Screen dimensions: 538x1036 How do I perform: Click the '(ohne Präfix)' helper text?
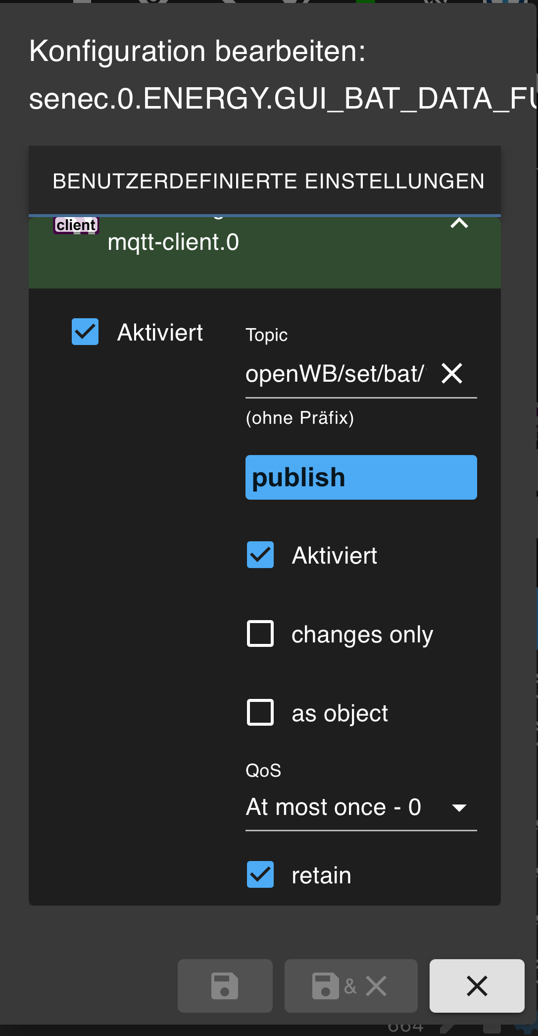pos(300,418)
